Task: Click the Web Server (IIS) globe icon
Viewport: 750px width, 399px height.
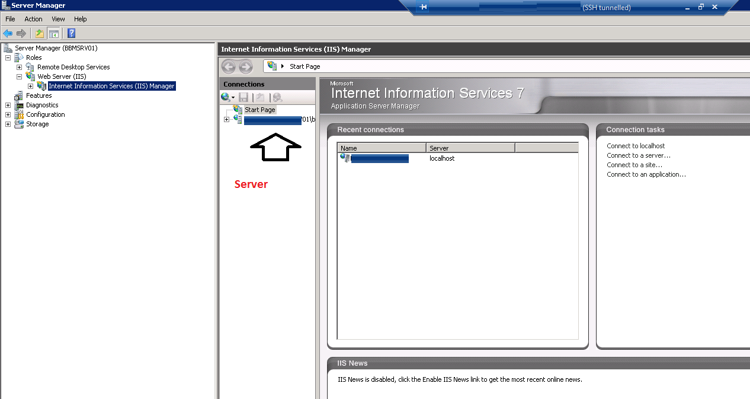Action: point(30,76)
